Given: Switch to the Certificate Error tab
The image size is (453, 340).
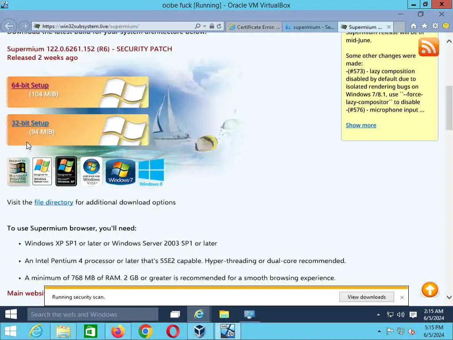Looking at the screenshot, I should click(x=254, y=27).
